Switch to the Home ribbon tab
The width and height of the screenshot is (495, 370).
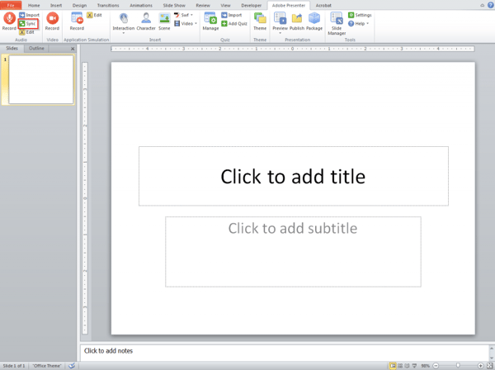coord(34,6)
